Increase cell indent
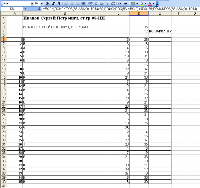 (x=125, y=4)
